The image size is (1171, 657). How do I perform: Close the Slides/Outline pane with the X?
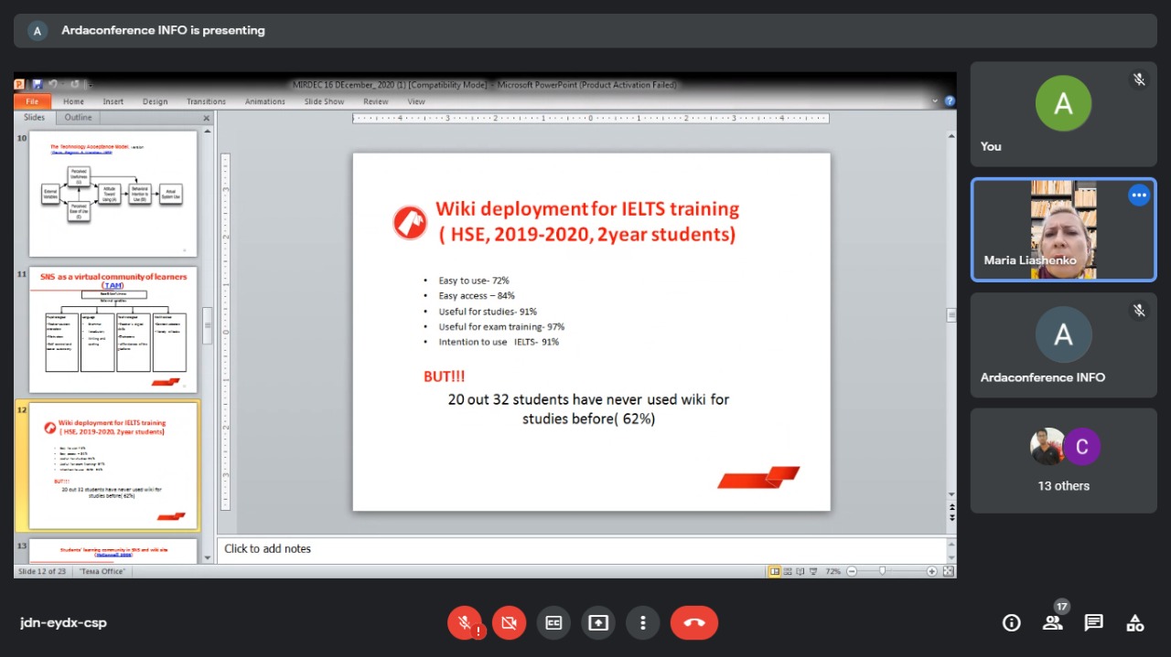click(x=206, y=118)
